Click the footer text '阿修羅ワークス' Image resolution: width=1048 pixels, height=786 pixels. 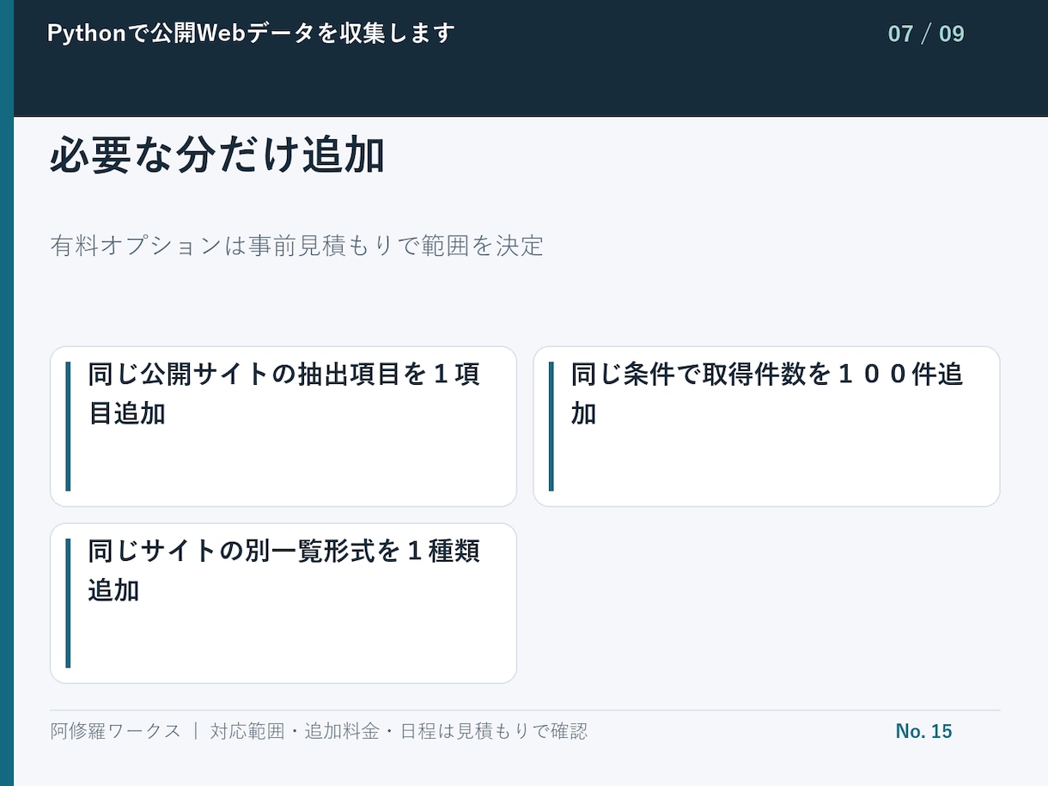[116, 731]
